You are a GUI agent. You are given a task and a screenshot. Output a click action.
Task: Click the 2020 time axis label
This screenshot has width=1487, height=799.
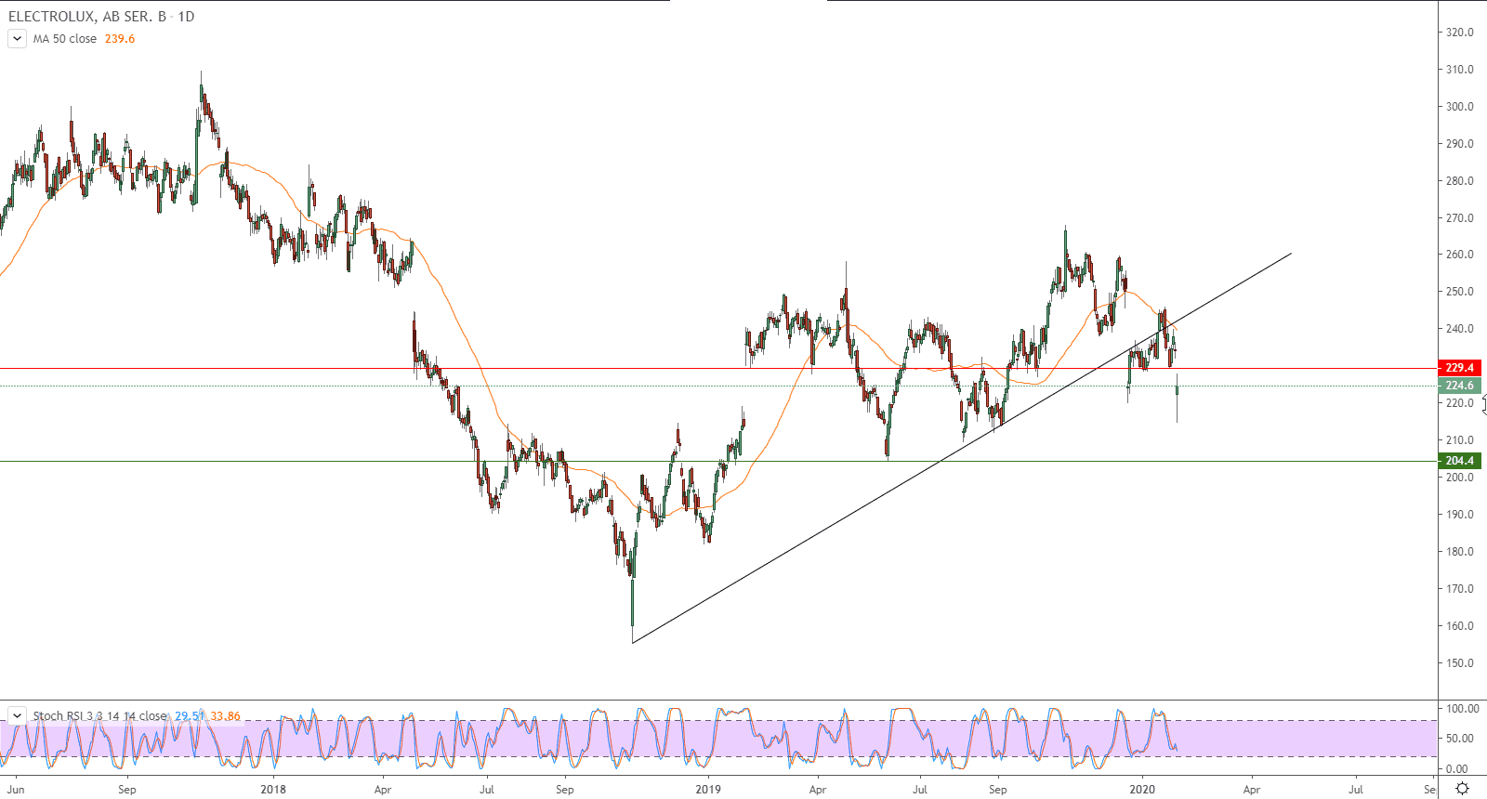(1142, 790)
